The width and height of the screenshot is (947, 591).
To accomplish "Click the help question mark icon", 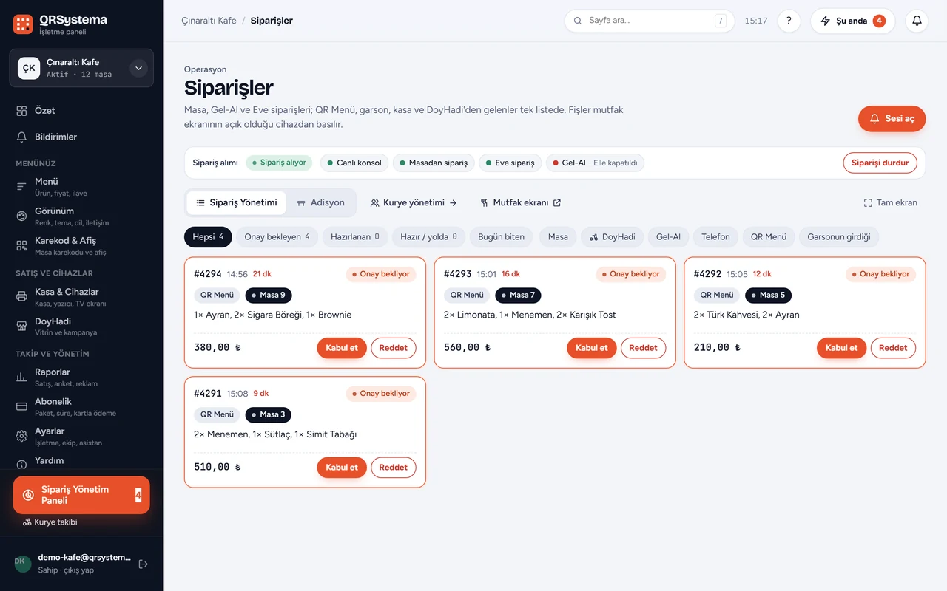I will [789, 21].
